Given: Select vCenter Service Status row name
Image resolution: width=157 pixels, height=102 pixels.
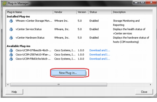Looking at the screenshot, I should [x=29, y=29].
